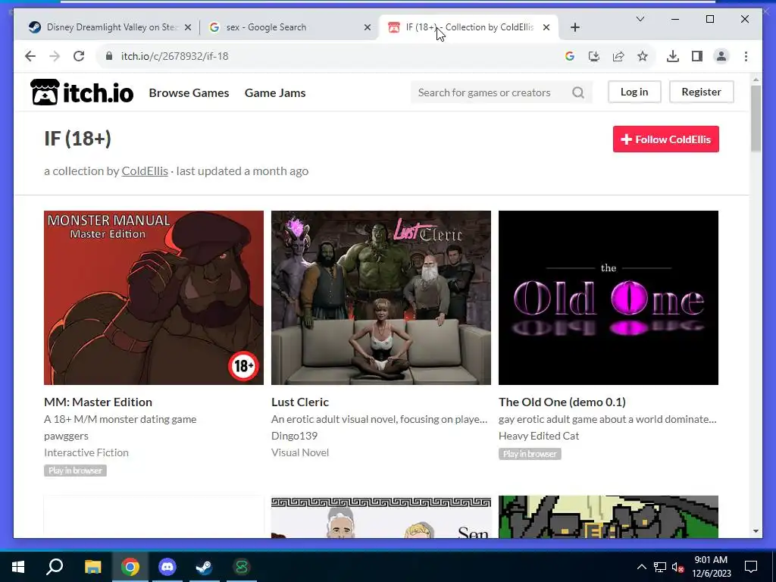The width and height of the screenshot is (776, 582).
Task: Click the Register button
Action: pyautogui.click(x=701, y=92)
